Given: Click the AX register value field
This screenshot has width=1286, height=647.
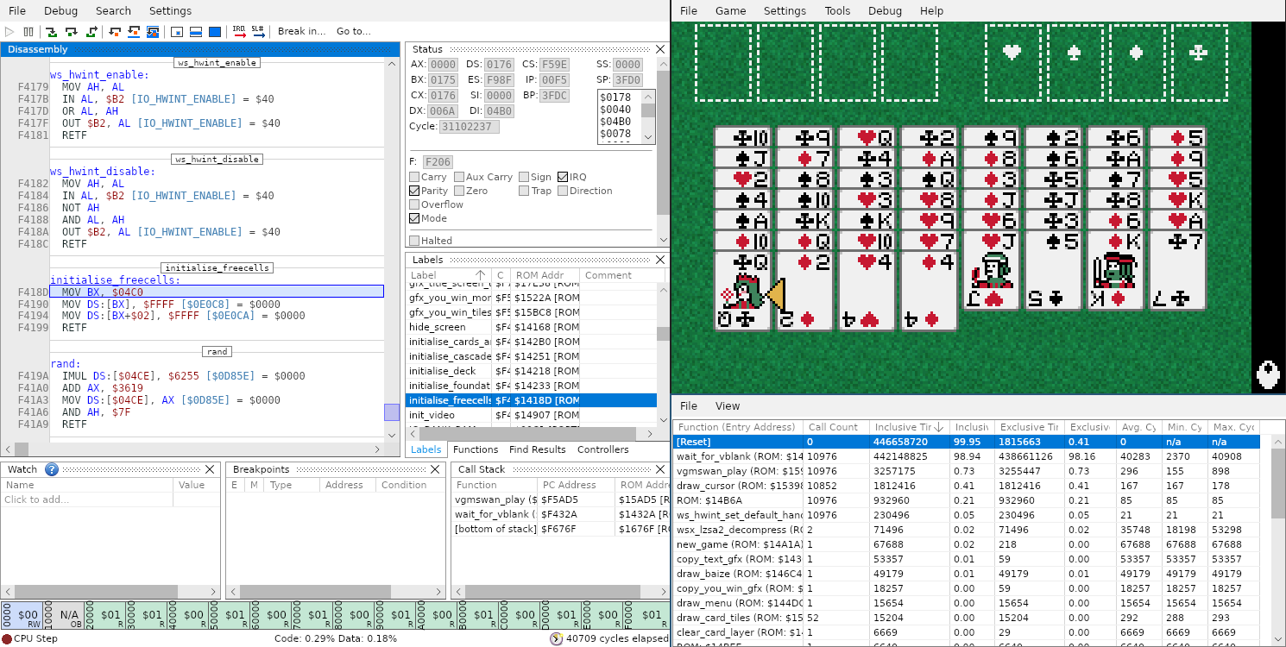Looking at the screenshot, I should (444, 65).
